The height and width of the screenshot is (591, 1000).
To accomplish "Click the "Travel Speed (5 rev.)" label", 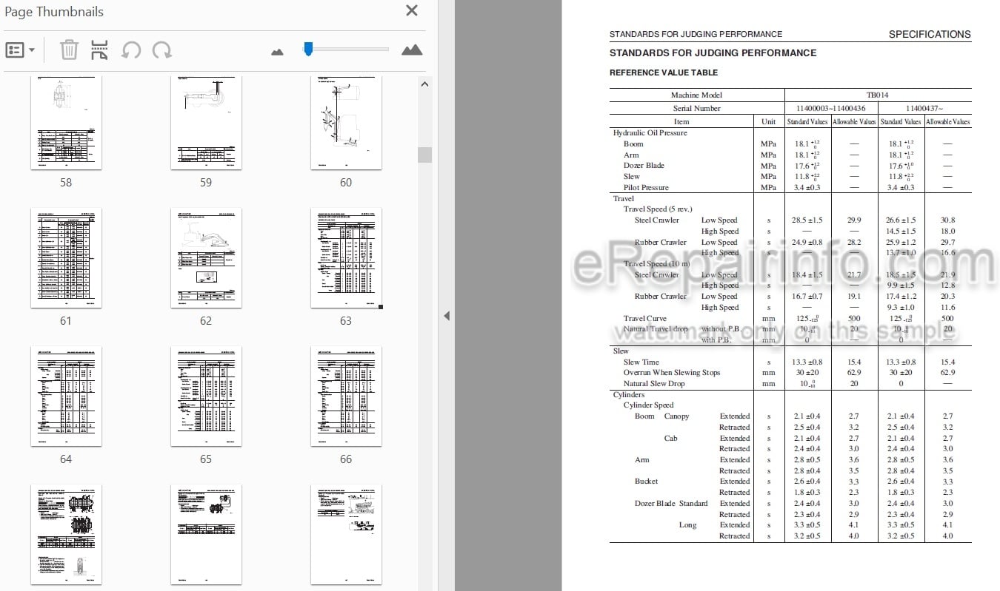I will 658,209.
